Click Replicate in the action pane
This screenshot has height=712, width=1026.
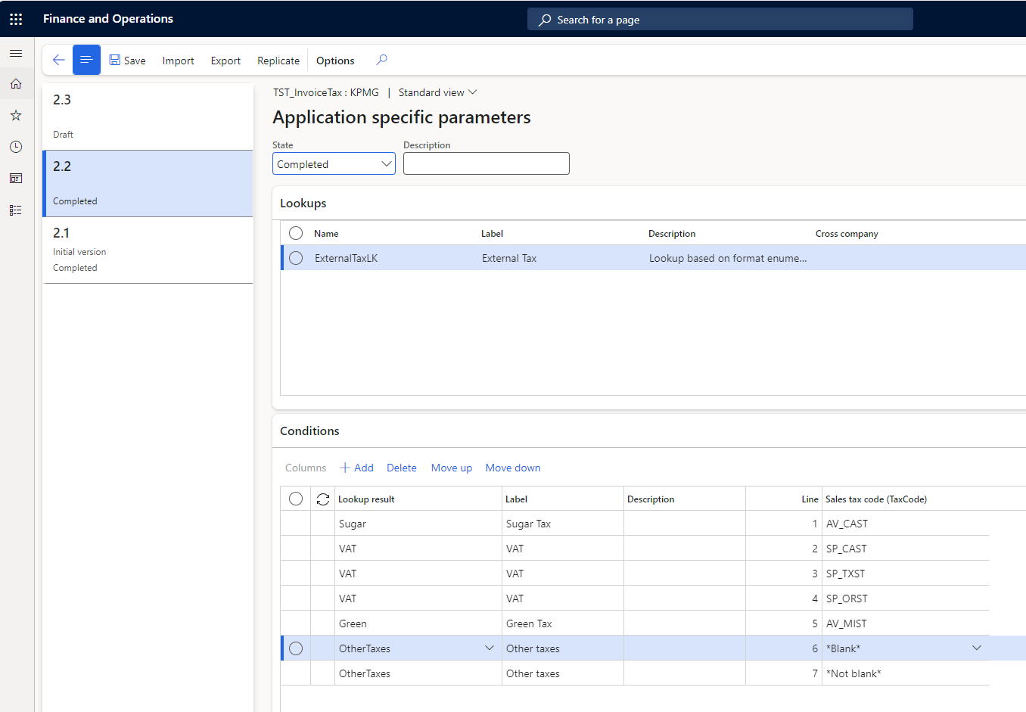[x=278, y=61]
